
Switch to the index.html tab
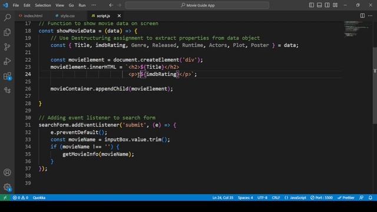31,16
